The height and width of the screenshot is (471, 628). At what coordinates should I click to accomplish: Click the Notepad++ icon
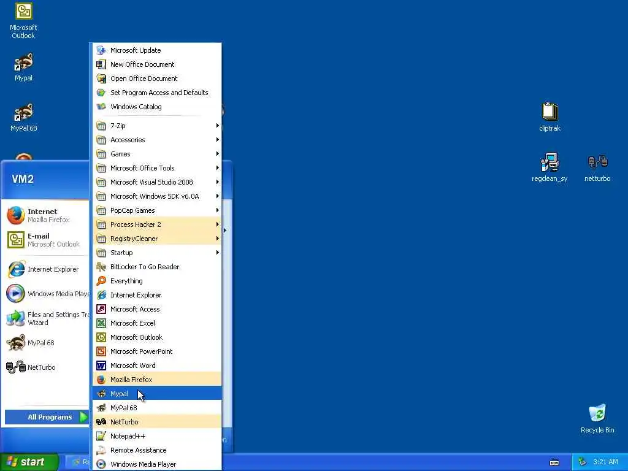click(x=101, y=436)
